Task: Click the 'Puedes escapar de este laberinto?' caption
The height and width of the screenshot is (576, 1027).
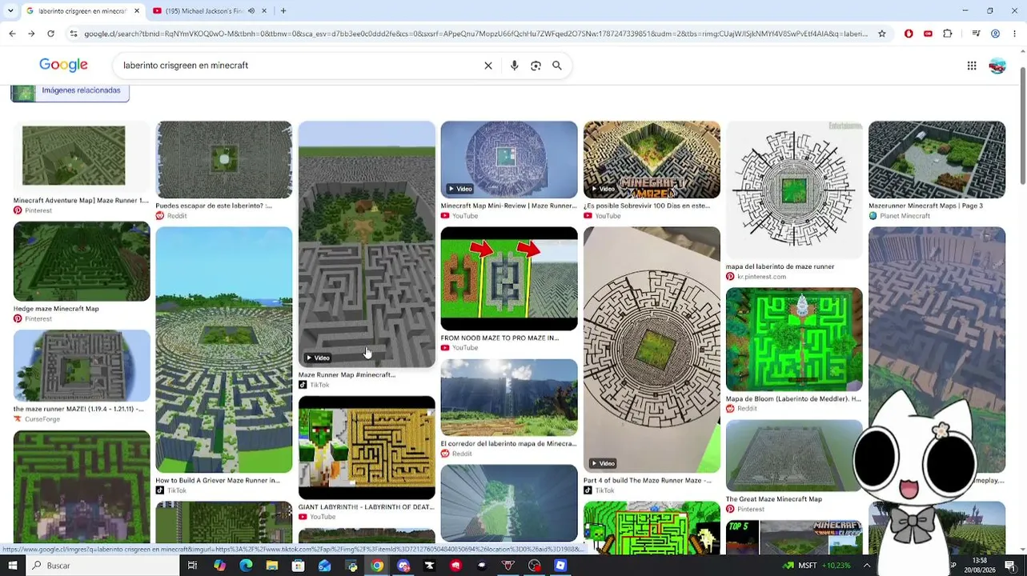Action: (x=214, y=206)
